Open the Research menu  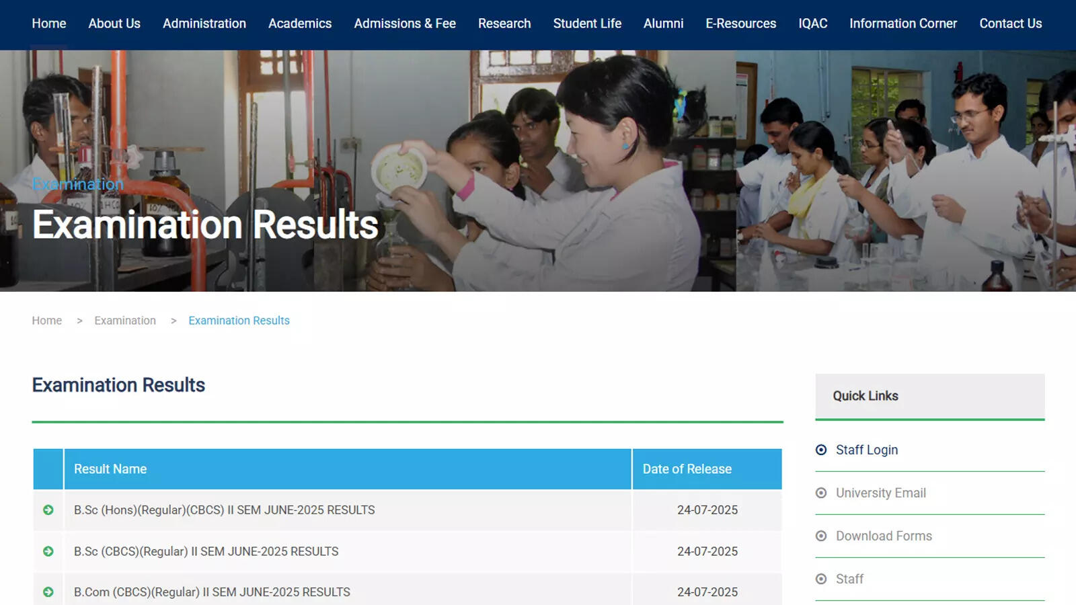pyautogui.click(x=504, y=24)
